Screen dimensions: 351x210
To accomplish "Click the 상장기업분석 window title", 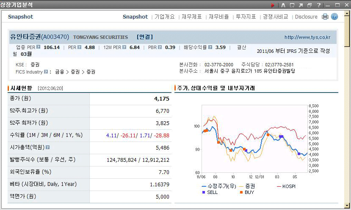I will pos(17,5).
